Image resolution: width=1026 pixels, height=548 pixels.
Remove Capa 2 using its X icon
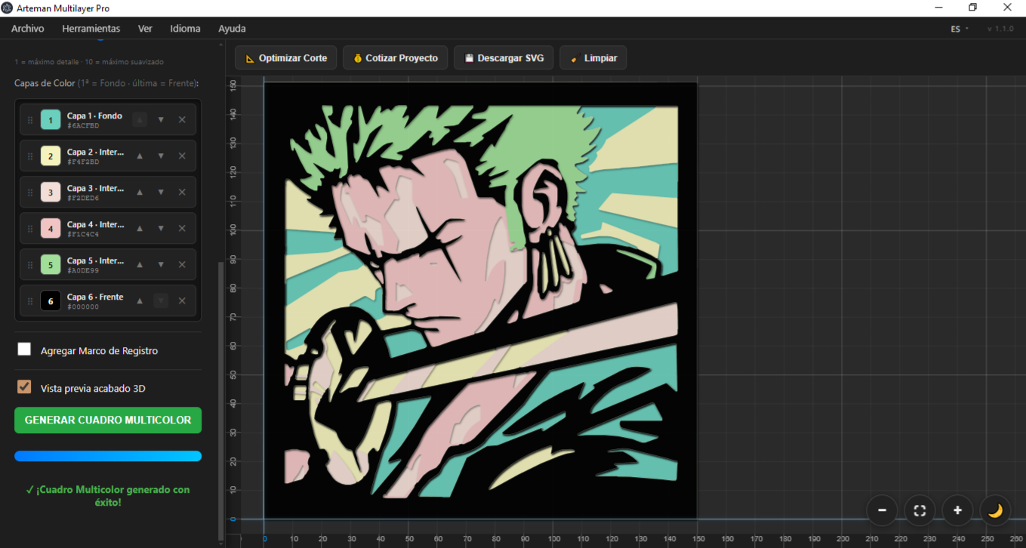click(x=182, y=155)
